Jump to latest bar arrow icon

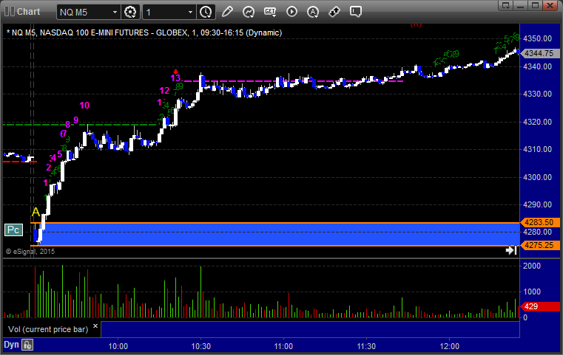(x=510, y=251)
